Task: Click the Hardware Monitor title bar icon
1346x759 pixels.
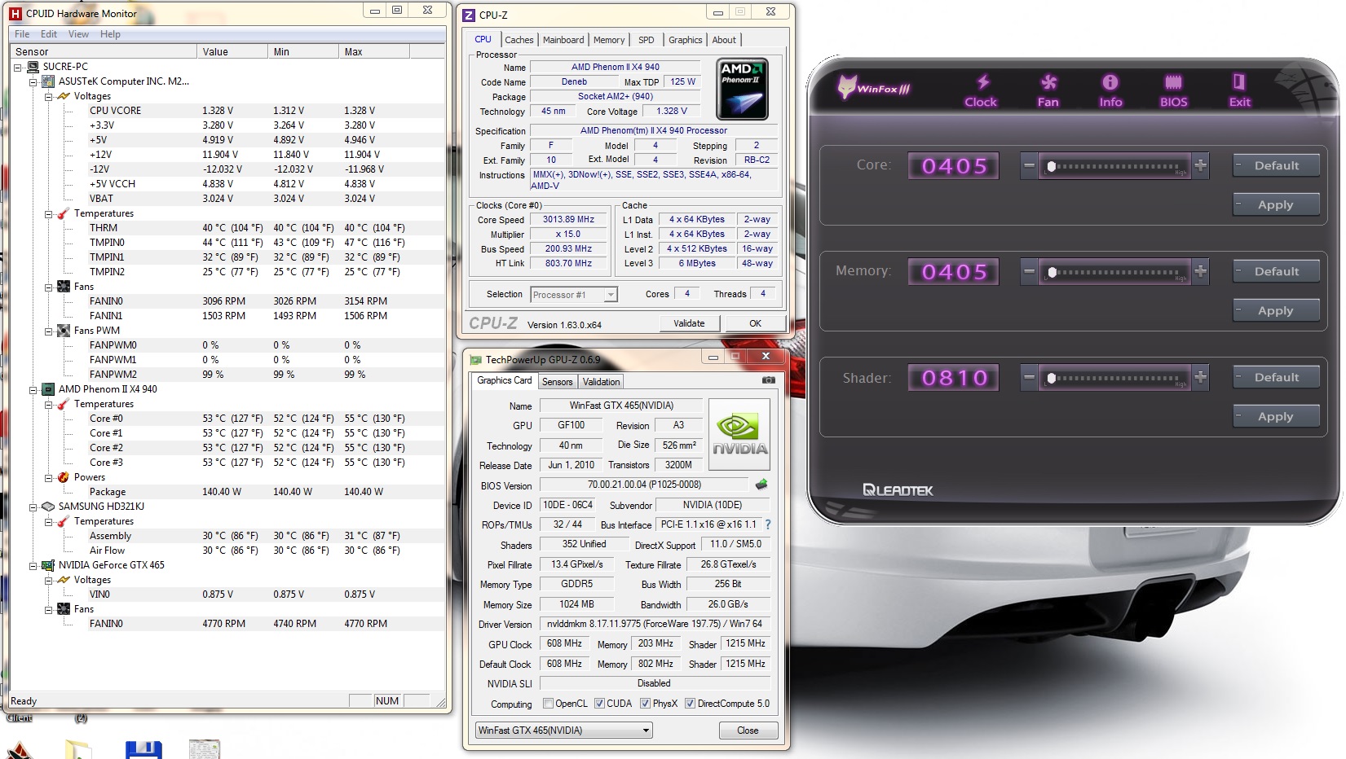Action: tap(15, 13)
